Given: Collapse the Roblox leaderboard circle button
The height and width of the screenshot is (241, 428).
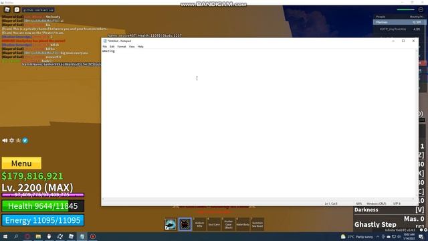Looking at the screenshot, I should tap(421, 10).
